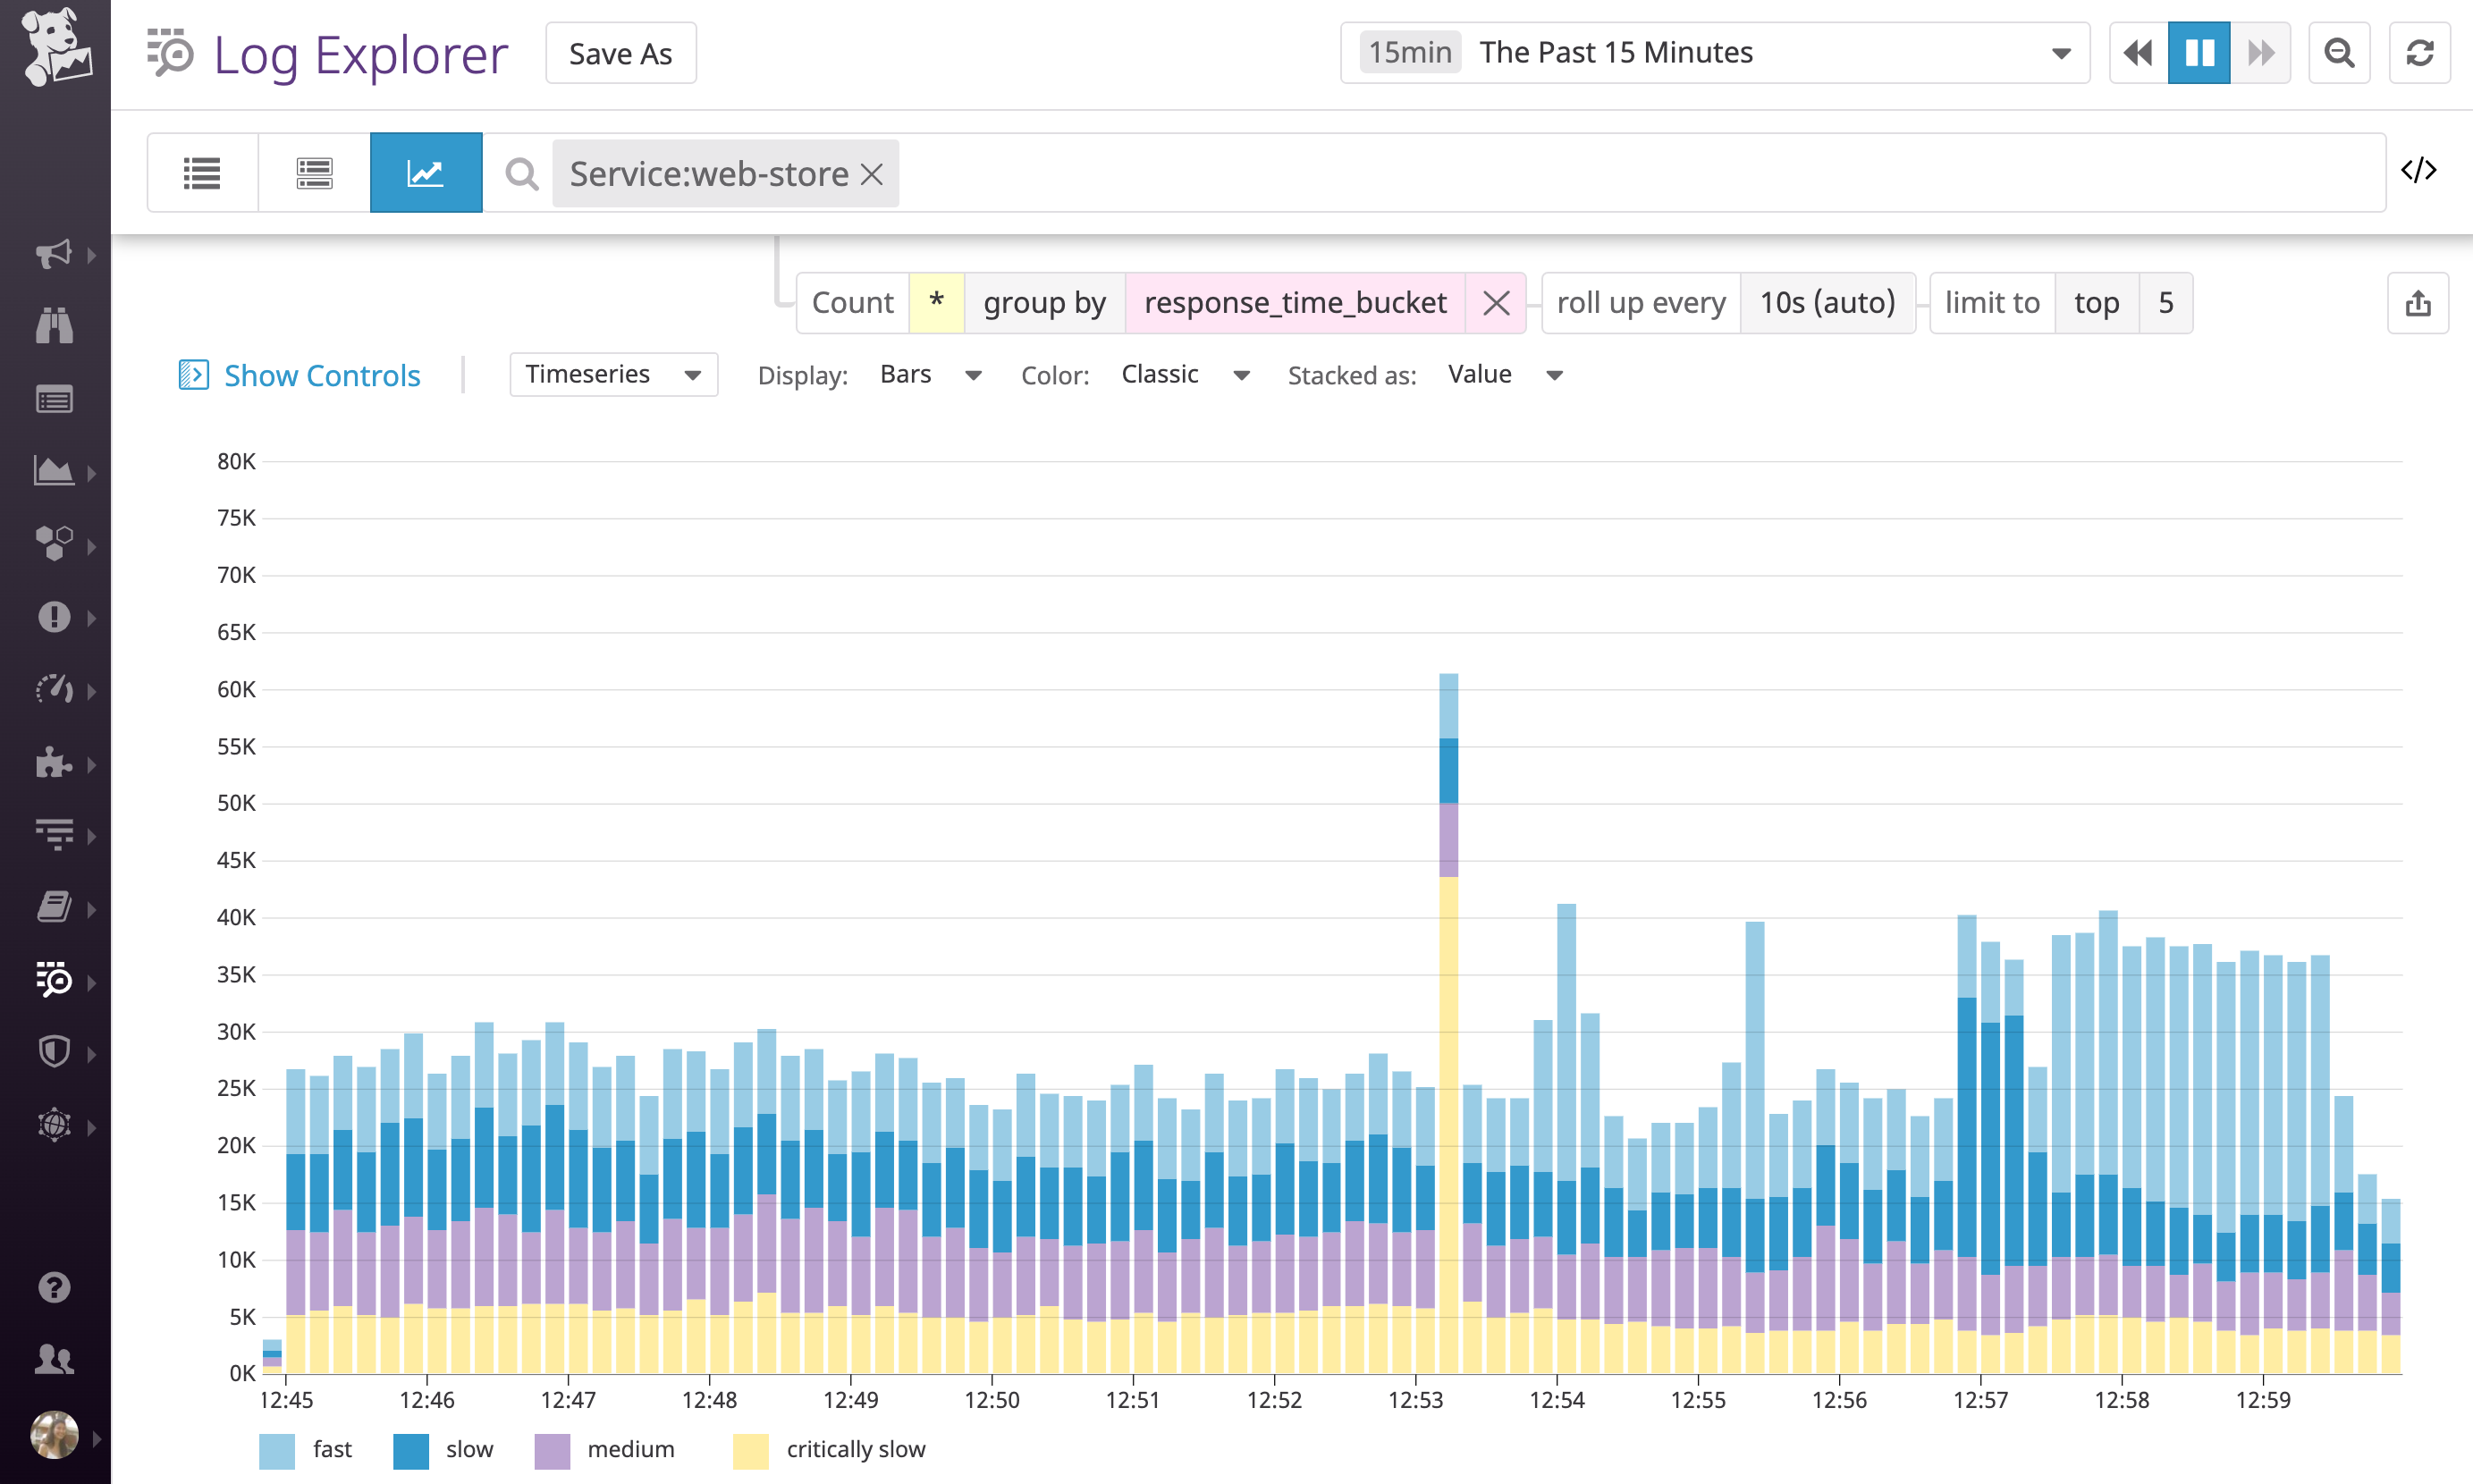Click the Save As button
This screenshot has height=1484, width=2473.
click(x=620, y=52)
